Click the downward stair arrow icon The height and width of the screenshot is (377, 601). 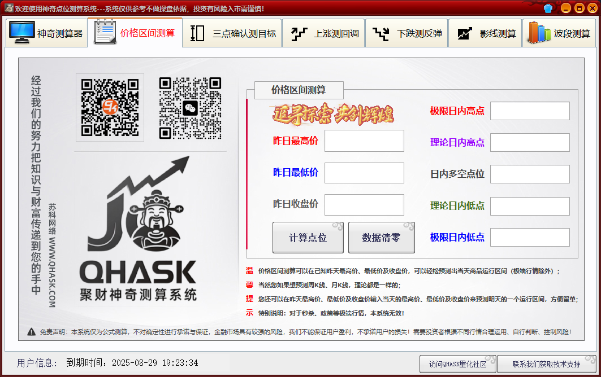pyautogui.click(x=381, y=34)
